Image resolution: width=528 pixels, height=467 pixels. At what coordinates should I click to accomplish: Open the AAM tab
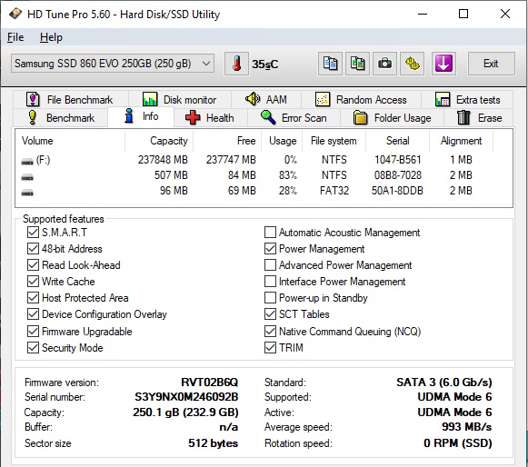point(266,99)
